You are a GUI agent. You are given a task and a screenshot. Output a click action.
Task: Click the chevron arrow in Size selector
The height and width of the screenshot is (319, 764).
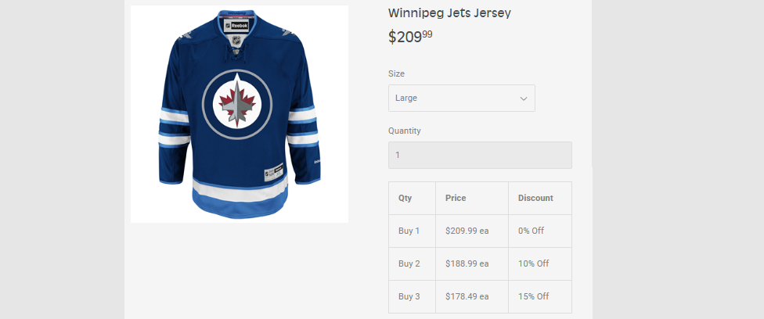coord(524,99)
